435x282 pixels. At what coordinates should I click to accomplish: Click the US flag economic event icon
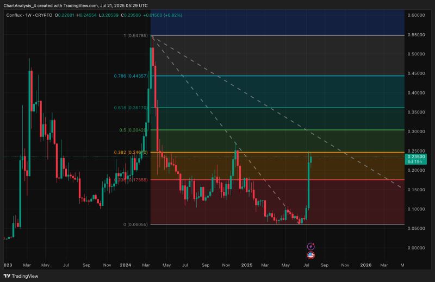pyautogui.click(x=311, y=254)
